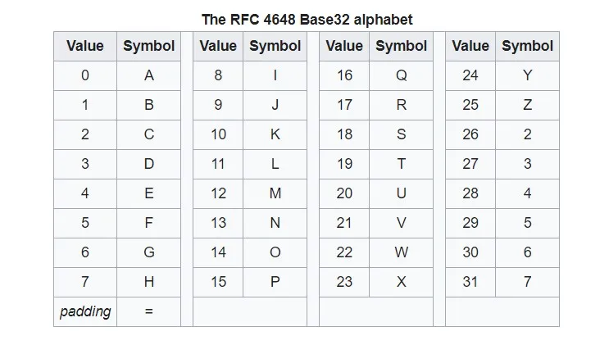Select the symbol cell with letter P
Screen dimensions: 609x345
pos(275,282)
